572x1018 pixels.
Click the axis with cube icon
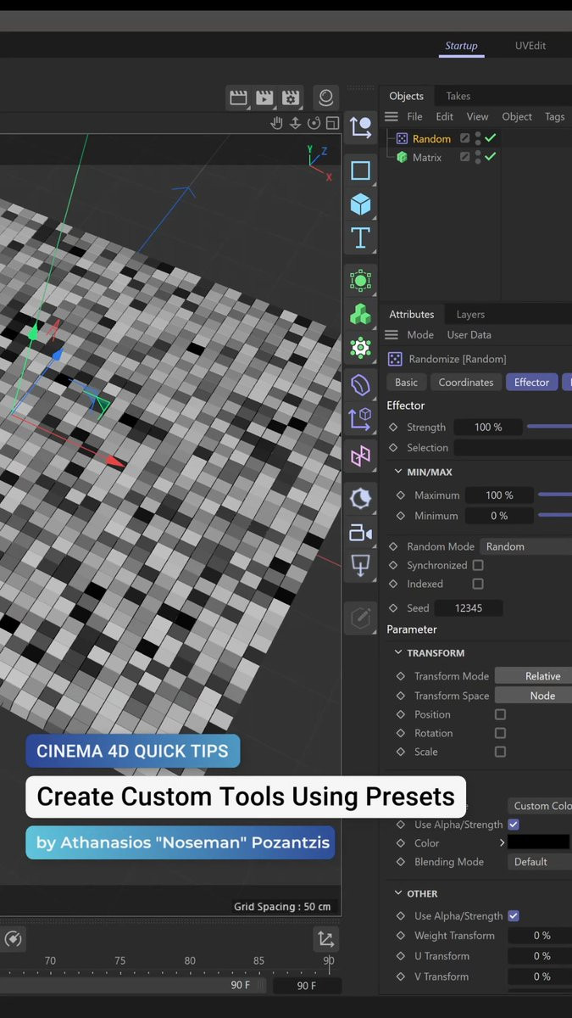click(360, 419)
